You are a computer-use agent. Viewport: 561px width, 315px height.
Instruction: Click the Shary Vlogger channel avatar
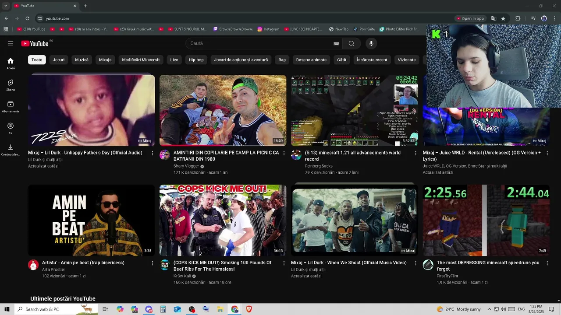pyautogui.click(x=165, y=155)
